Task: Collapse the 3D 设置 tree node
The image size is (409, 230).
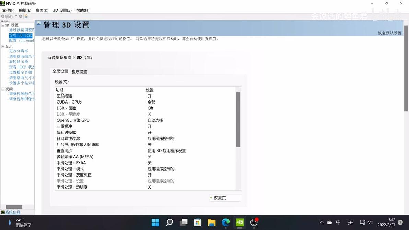Action: [x=3, y=25]
